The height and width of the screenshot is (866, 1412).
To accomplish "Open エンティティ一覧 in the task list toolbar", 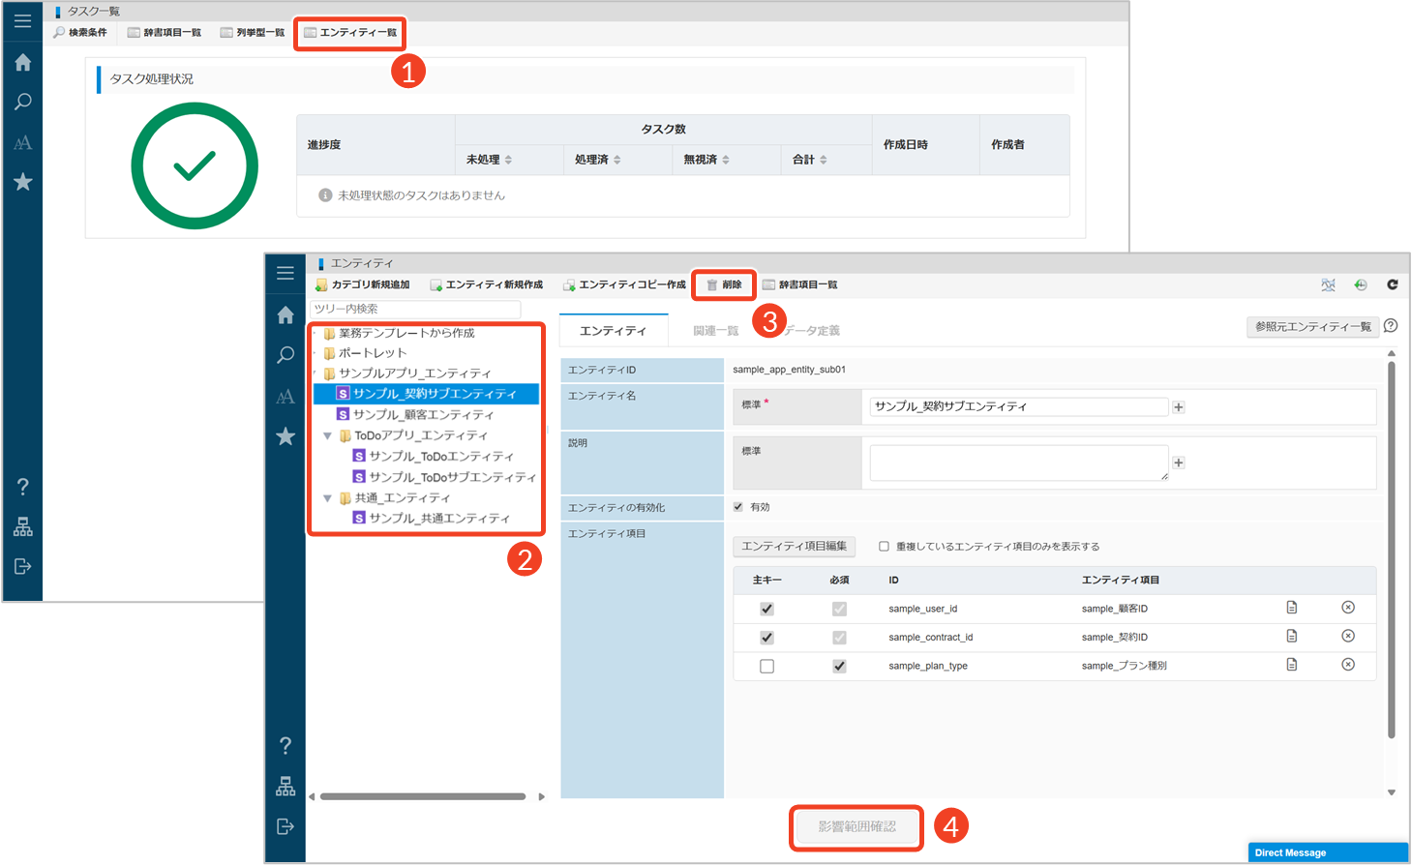I will point(350,33).
